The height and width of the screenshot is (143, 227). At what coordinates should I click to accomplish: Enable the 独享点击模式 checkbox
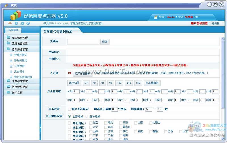[69, 109]
